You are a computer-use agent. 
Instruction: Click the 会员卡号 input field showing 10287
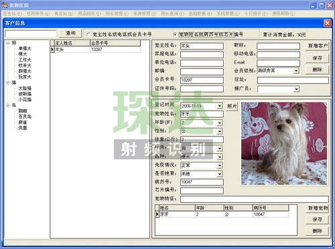click(202, 80)
